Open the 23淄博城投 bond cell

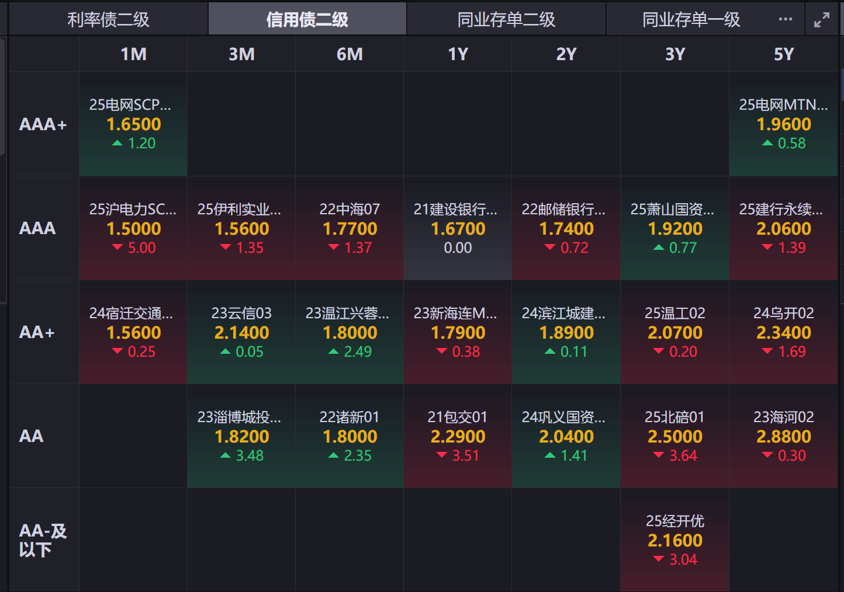click(x=241, y=436)
